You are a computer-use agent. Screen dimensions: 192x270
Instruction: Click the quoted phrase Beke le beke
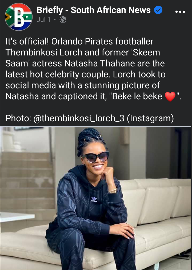point(137,96)
